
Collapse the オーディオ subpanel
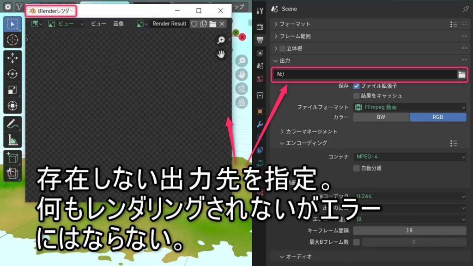295,257
